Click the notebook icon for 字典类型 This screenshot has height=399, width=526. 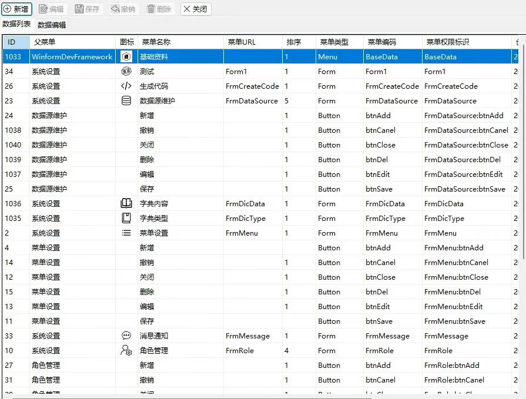[x=126, y=218]
